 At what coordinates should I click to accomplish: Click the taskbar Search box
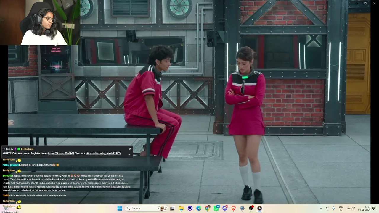pyautogui.click(x=147, y=208)
